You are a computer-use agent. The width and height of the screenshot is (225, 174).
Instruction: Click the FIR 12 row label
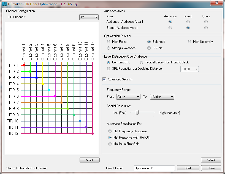(x=12, y=133)
